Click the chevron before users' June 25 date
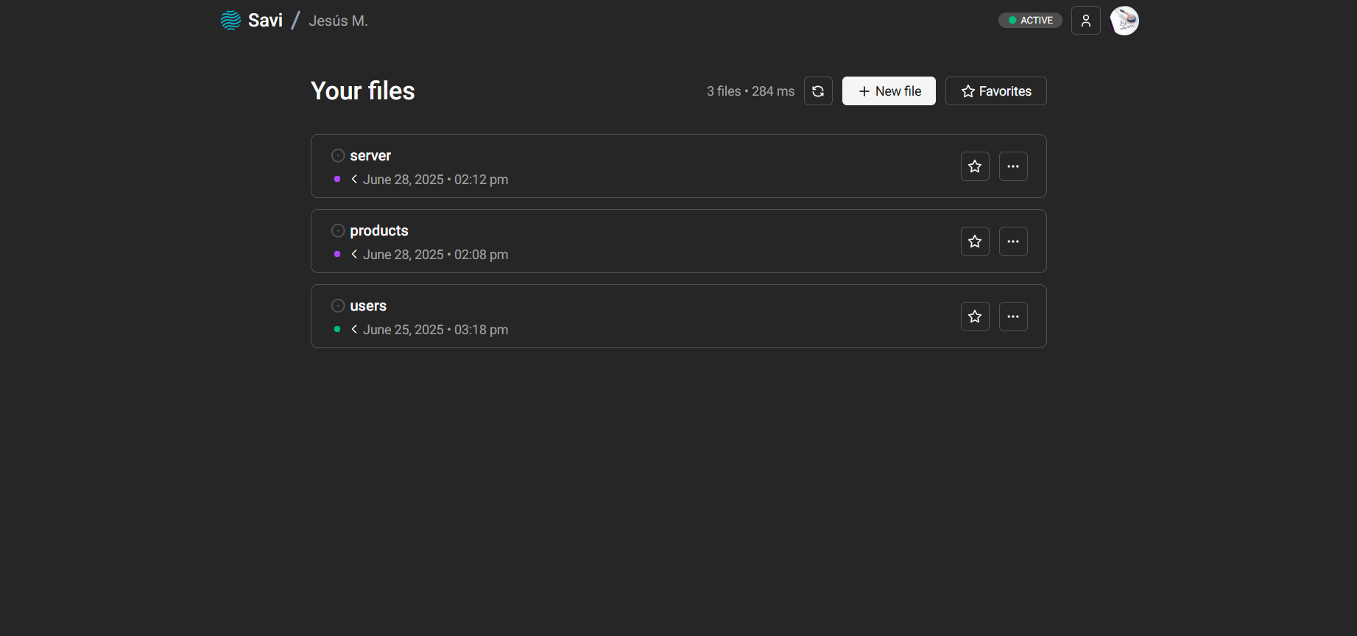This screenshot has width=1357, height=636. [x=354, y=329]
